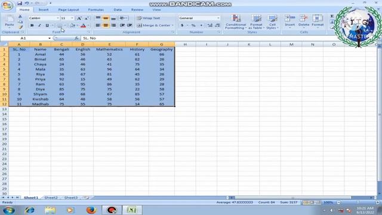Click the Select All corner button

[4, 44]
